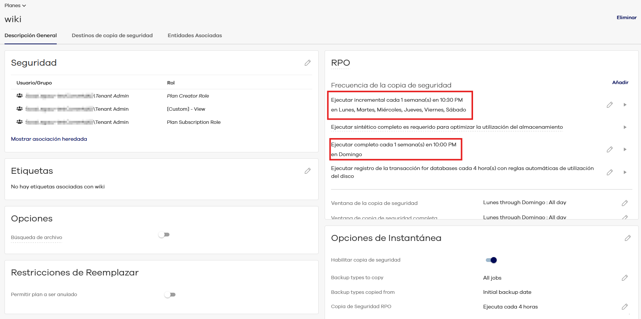Toggle Permitir plan a ser anulado
Image resolution: width=641 pixels, height=319 pixels.
tap(170, 295)
